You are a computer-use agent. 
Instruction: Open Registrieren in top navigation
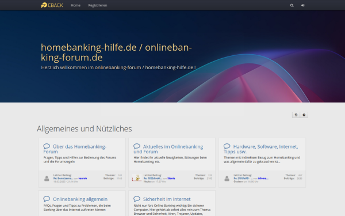click(98, 5)
